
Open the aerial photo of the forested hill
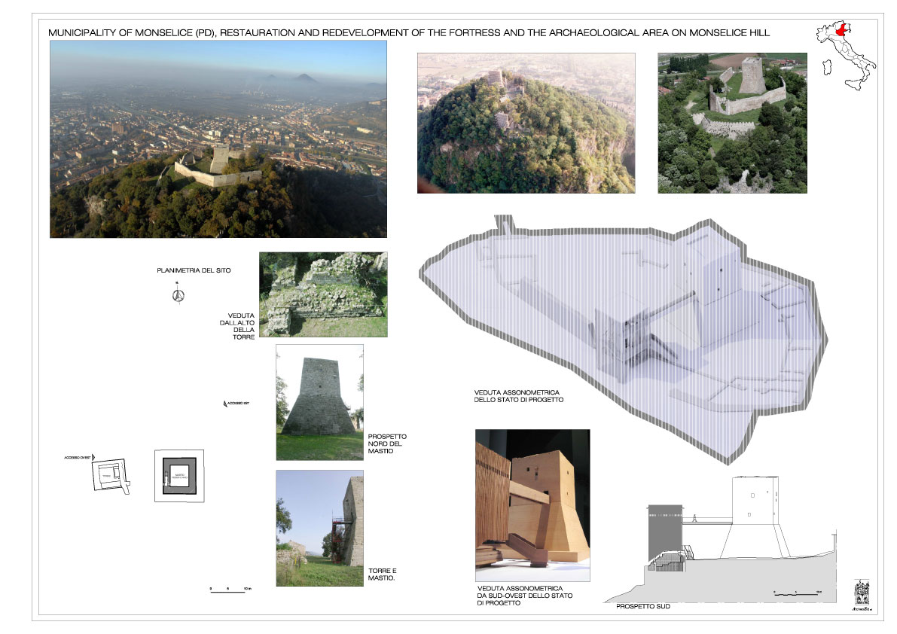point(526,123)
